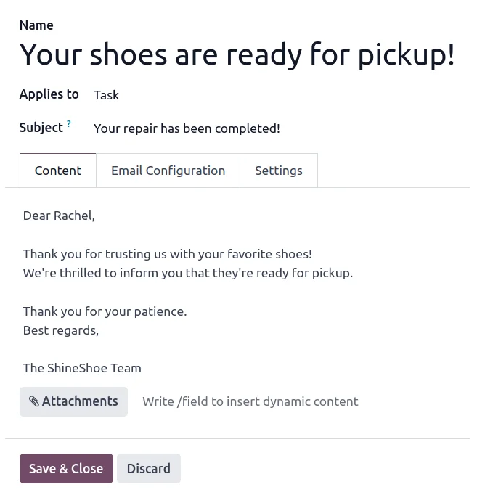Image resolution: width=477 pixels, height=503 pixels.
Task: Click the paperclip Attachments icon
Action: click(34, 401)
